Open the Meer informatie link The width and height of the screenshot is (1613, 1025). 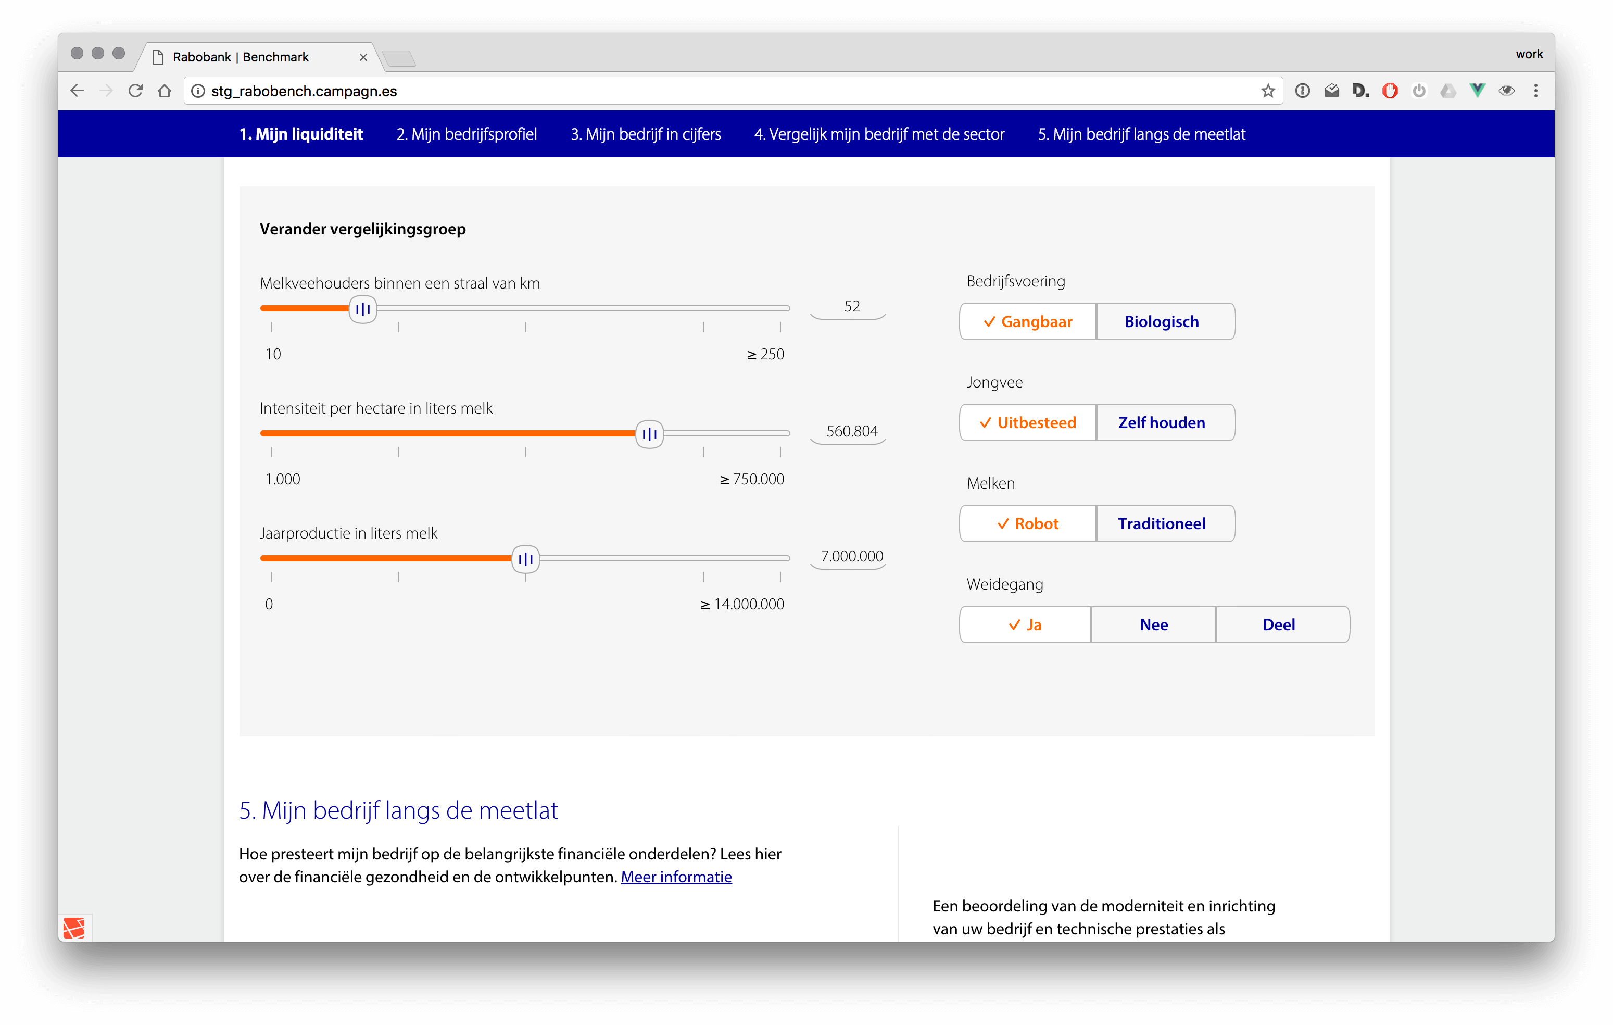pyautogui.click(x=676, y=876)
